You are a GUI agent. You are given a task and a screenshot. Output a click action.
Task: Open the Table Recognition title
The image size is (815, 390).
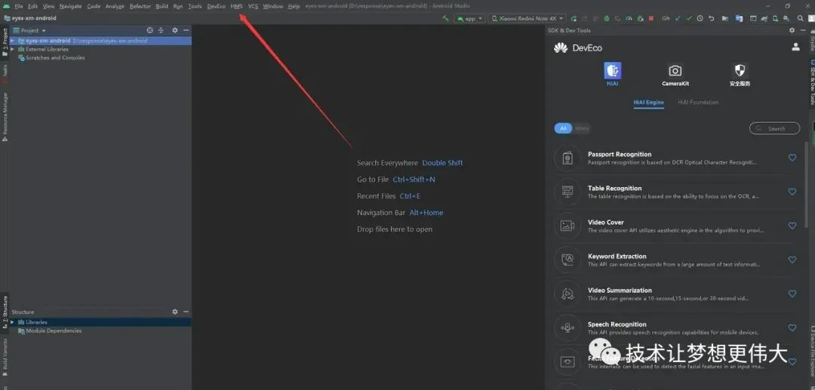(x=614, y=188)
